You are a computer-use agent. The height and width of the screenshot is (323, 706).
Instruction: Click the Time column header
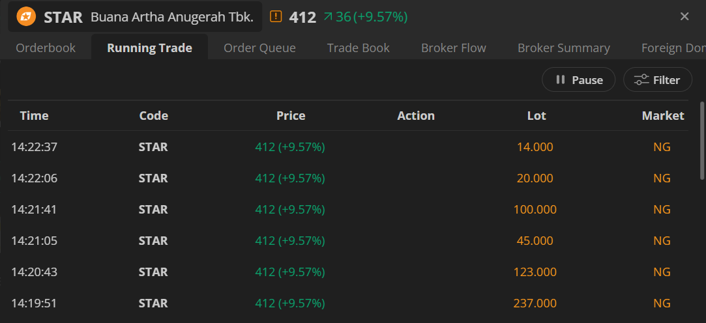(x=35, y=116)
